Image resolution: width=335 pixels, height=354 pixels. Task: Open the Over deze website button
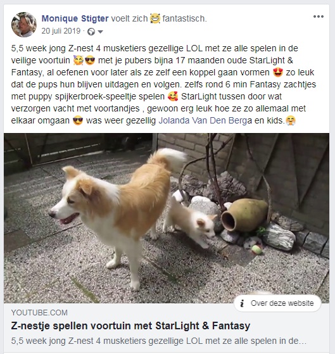coord(277,303)
